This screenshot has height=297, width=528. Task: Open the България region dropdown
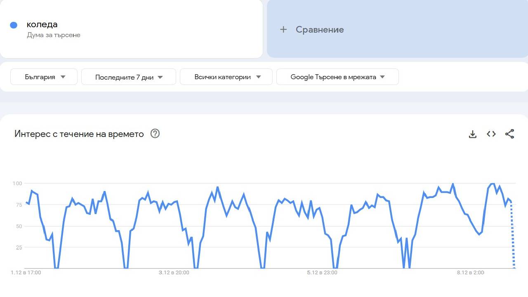pyautogui.click(x=43, y=77)
